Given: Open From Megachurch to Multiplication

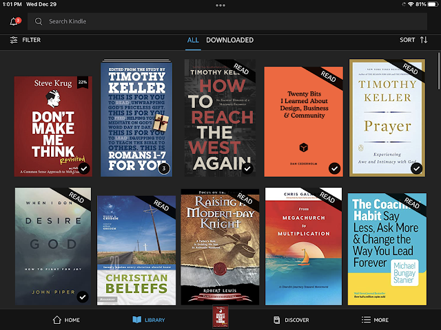Looking at the screenshot, I should [303, 246].
